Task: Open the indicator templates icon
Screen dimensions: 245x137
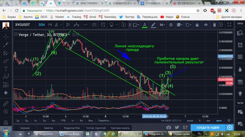Action: pos(94,25)
